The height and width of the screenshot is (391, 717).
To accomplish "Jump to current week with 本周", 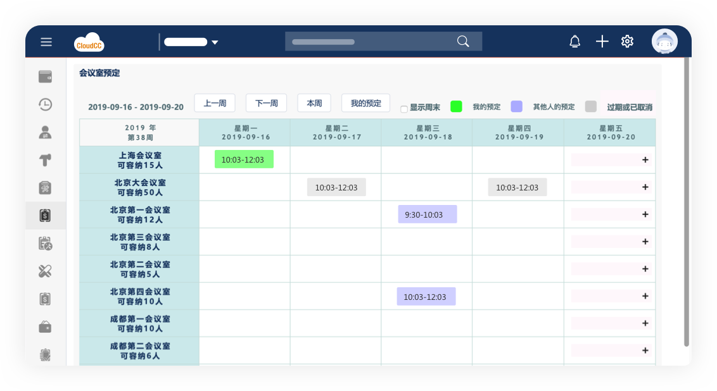I will pos(314,103).
